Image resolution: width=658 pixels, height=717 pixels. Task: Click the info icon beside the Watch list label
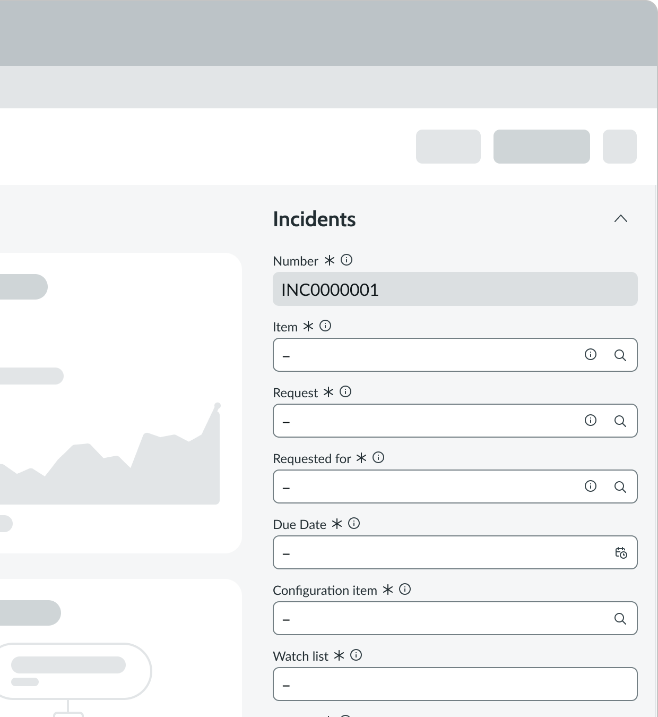coord(356,655)
